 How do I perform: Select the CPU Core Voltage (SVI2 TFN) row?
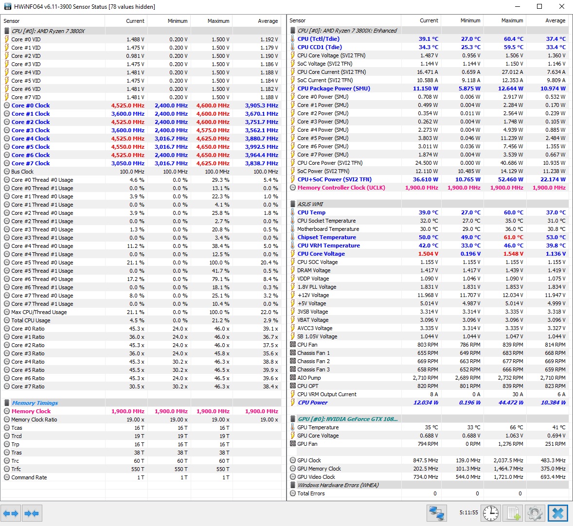tap(428, 55)
